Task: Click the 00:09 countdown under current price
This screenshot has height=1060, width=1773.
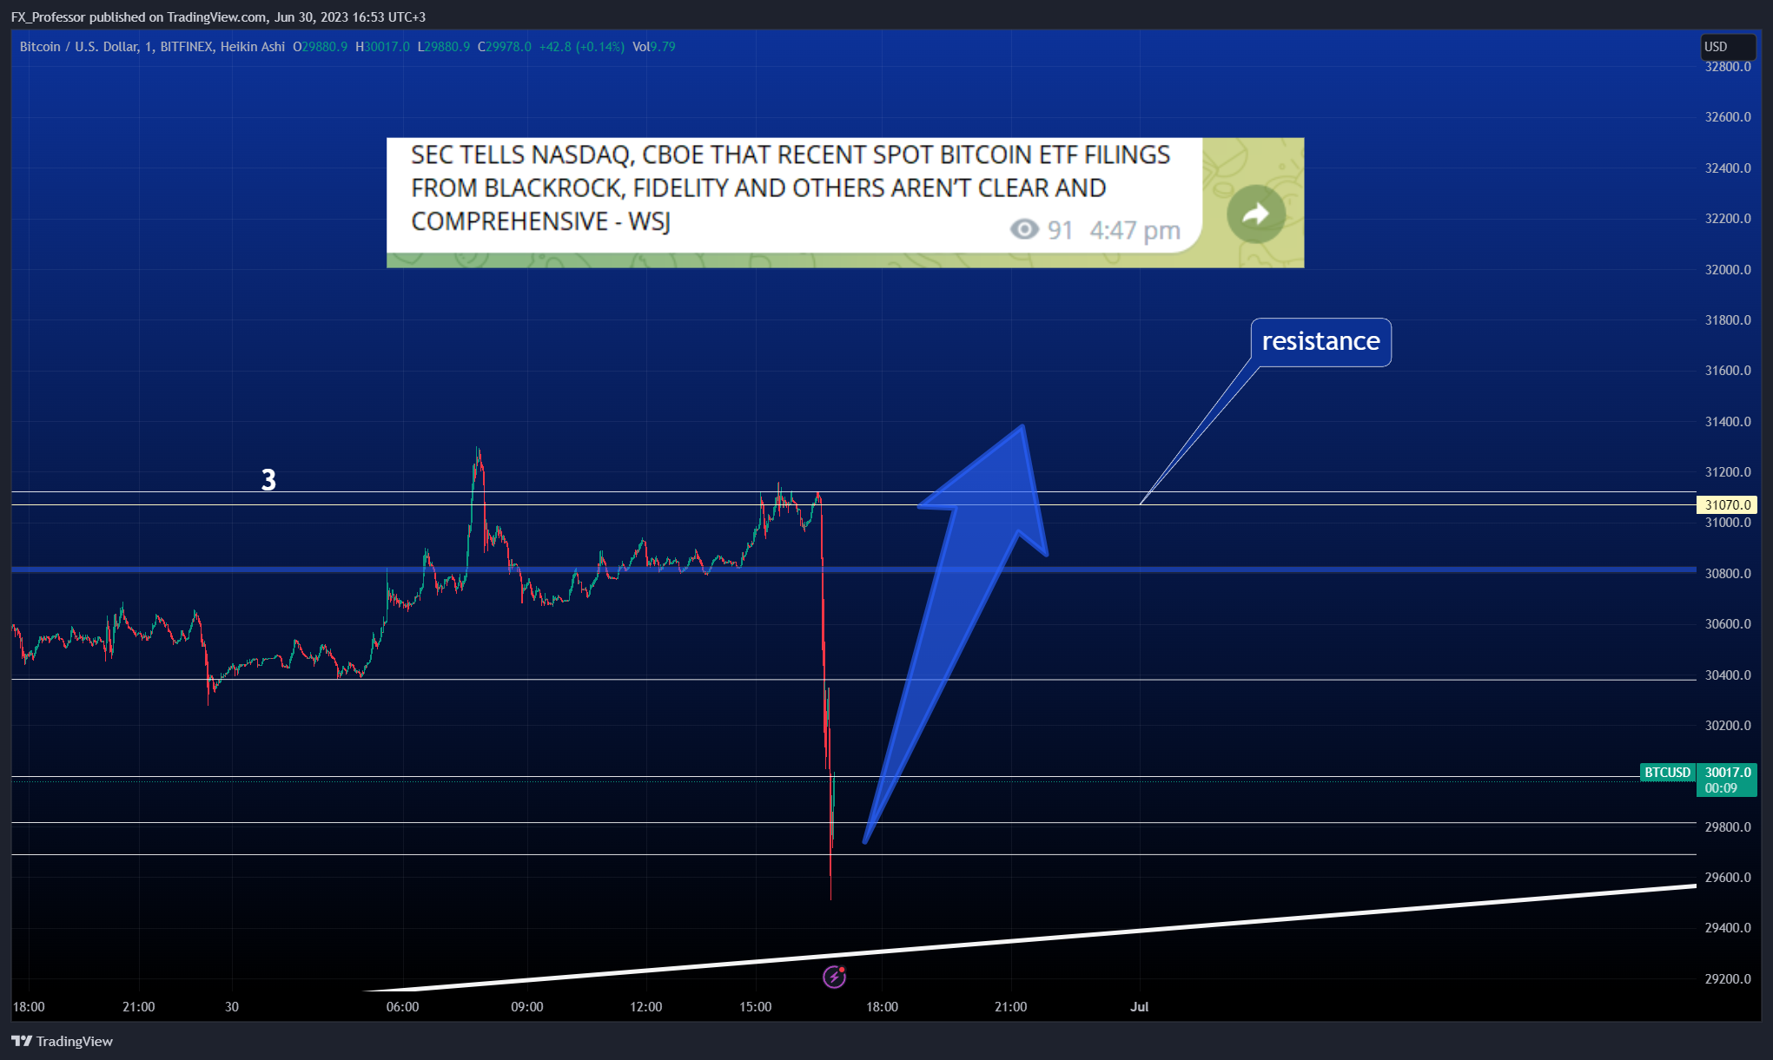Action: (1720, 787)
